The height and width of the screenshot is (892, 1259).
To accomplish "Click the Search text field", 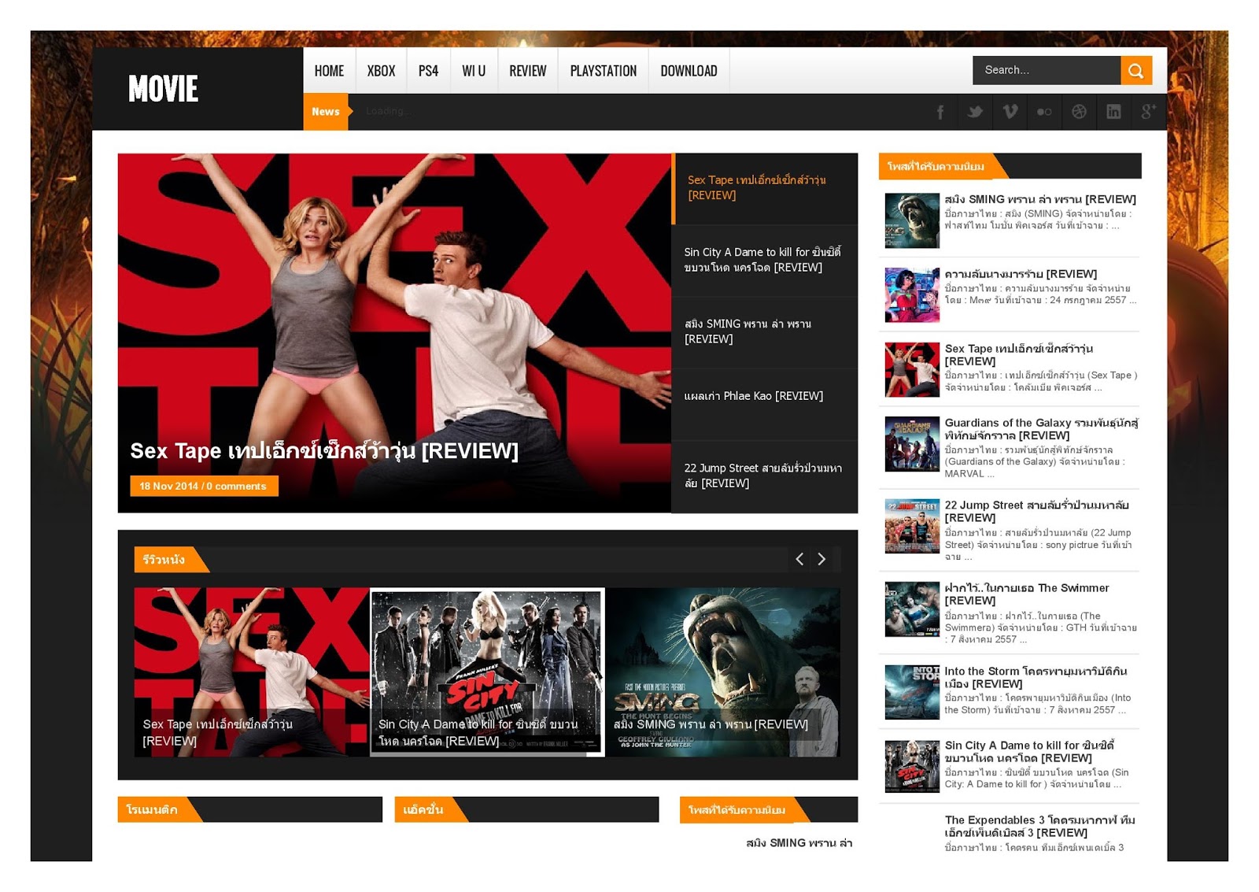I will point(1047,70).
